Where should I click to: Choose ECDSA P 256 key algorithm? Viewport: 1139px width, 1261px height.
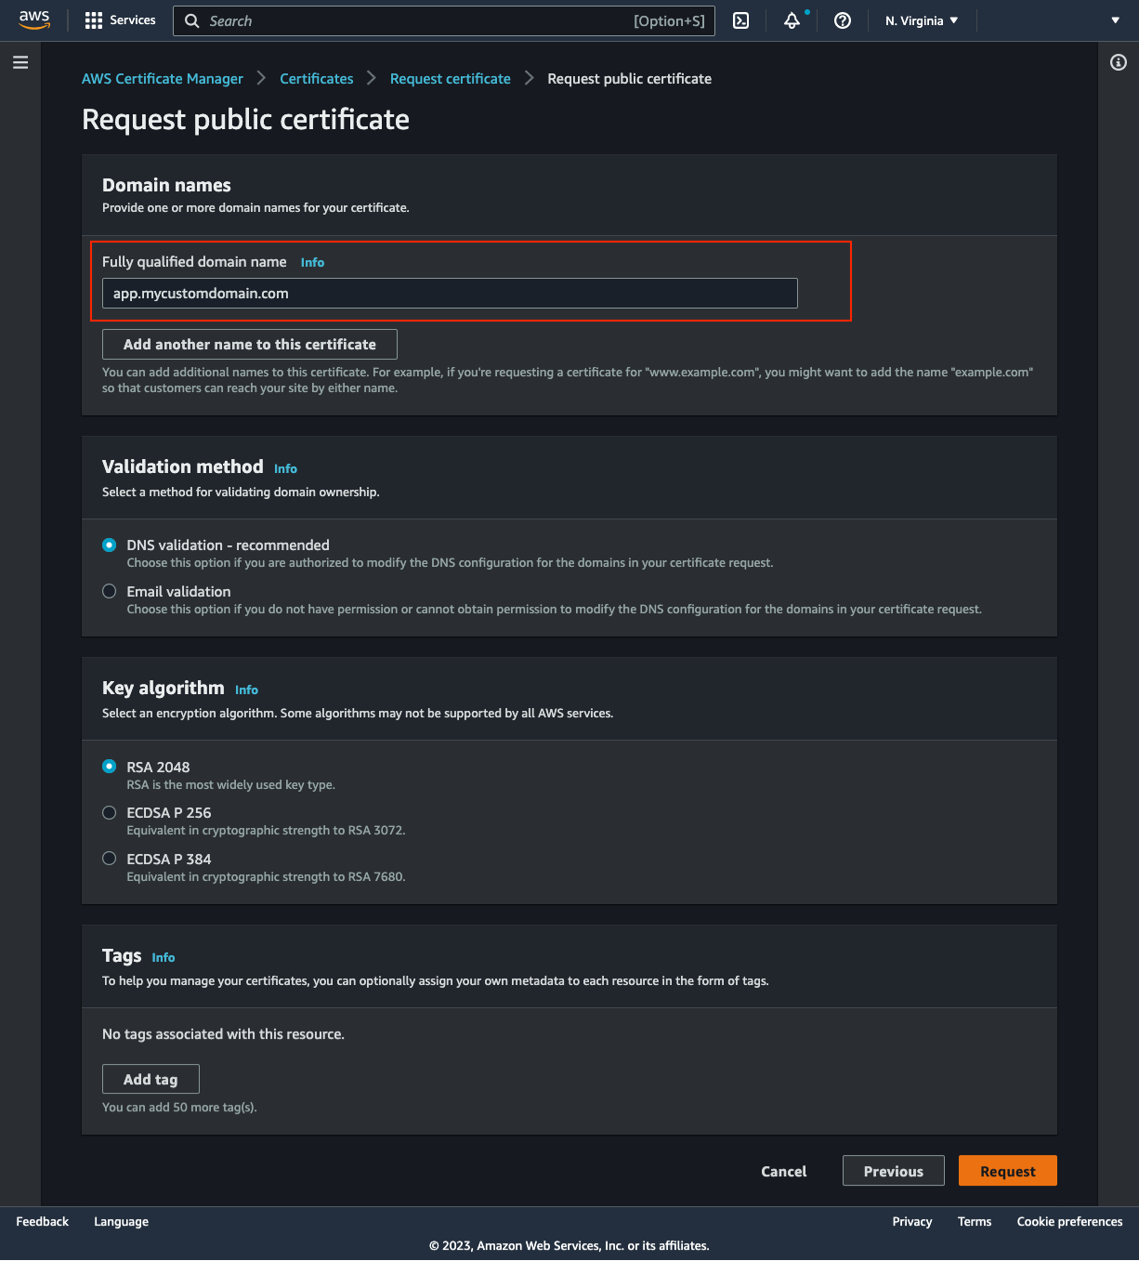(110, 813)
